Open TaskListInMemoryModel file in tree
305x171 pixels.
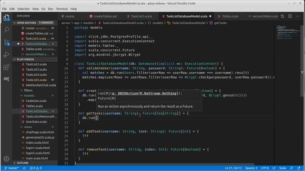41,116
